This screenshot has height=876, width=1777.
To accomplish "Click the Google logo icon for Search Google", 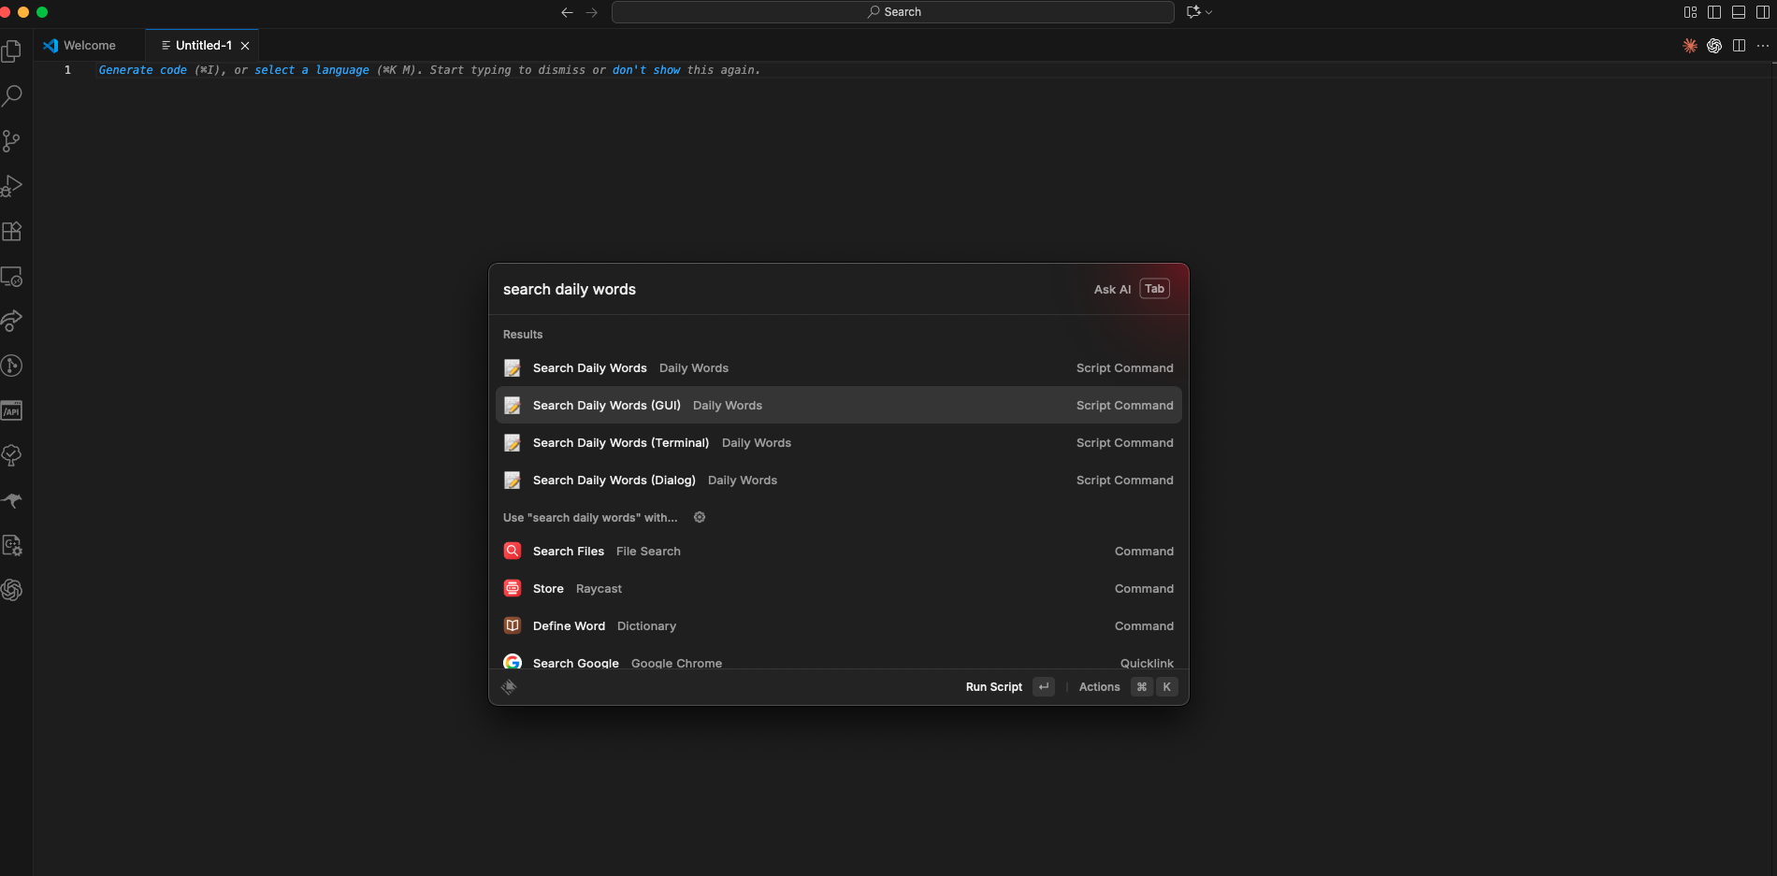I will pyautogui.click(x=513, y=662).
